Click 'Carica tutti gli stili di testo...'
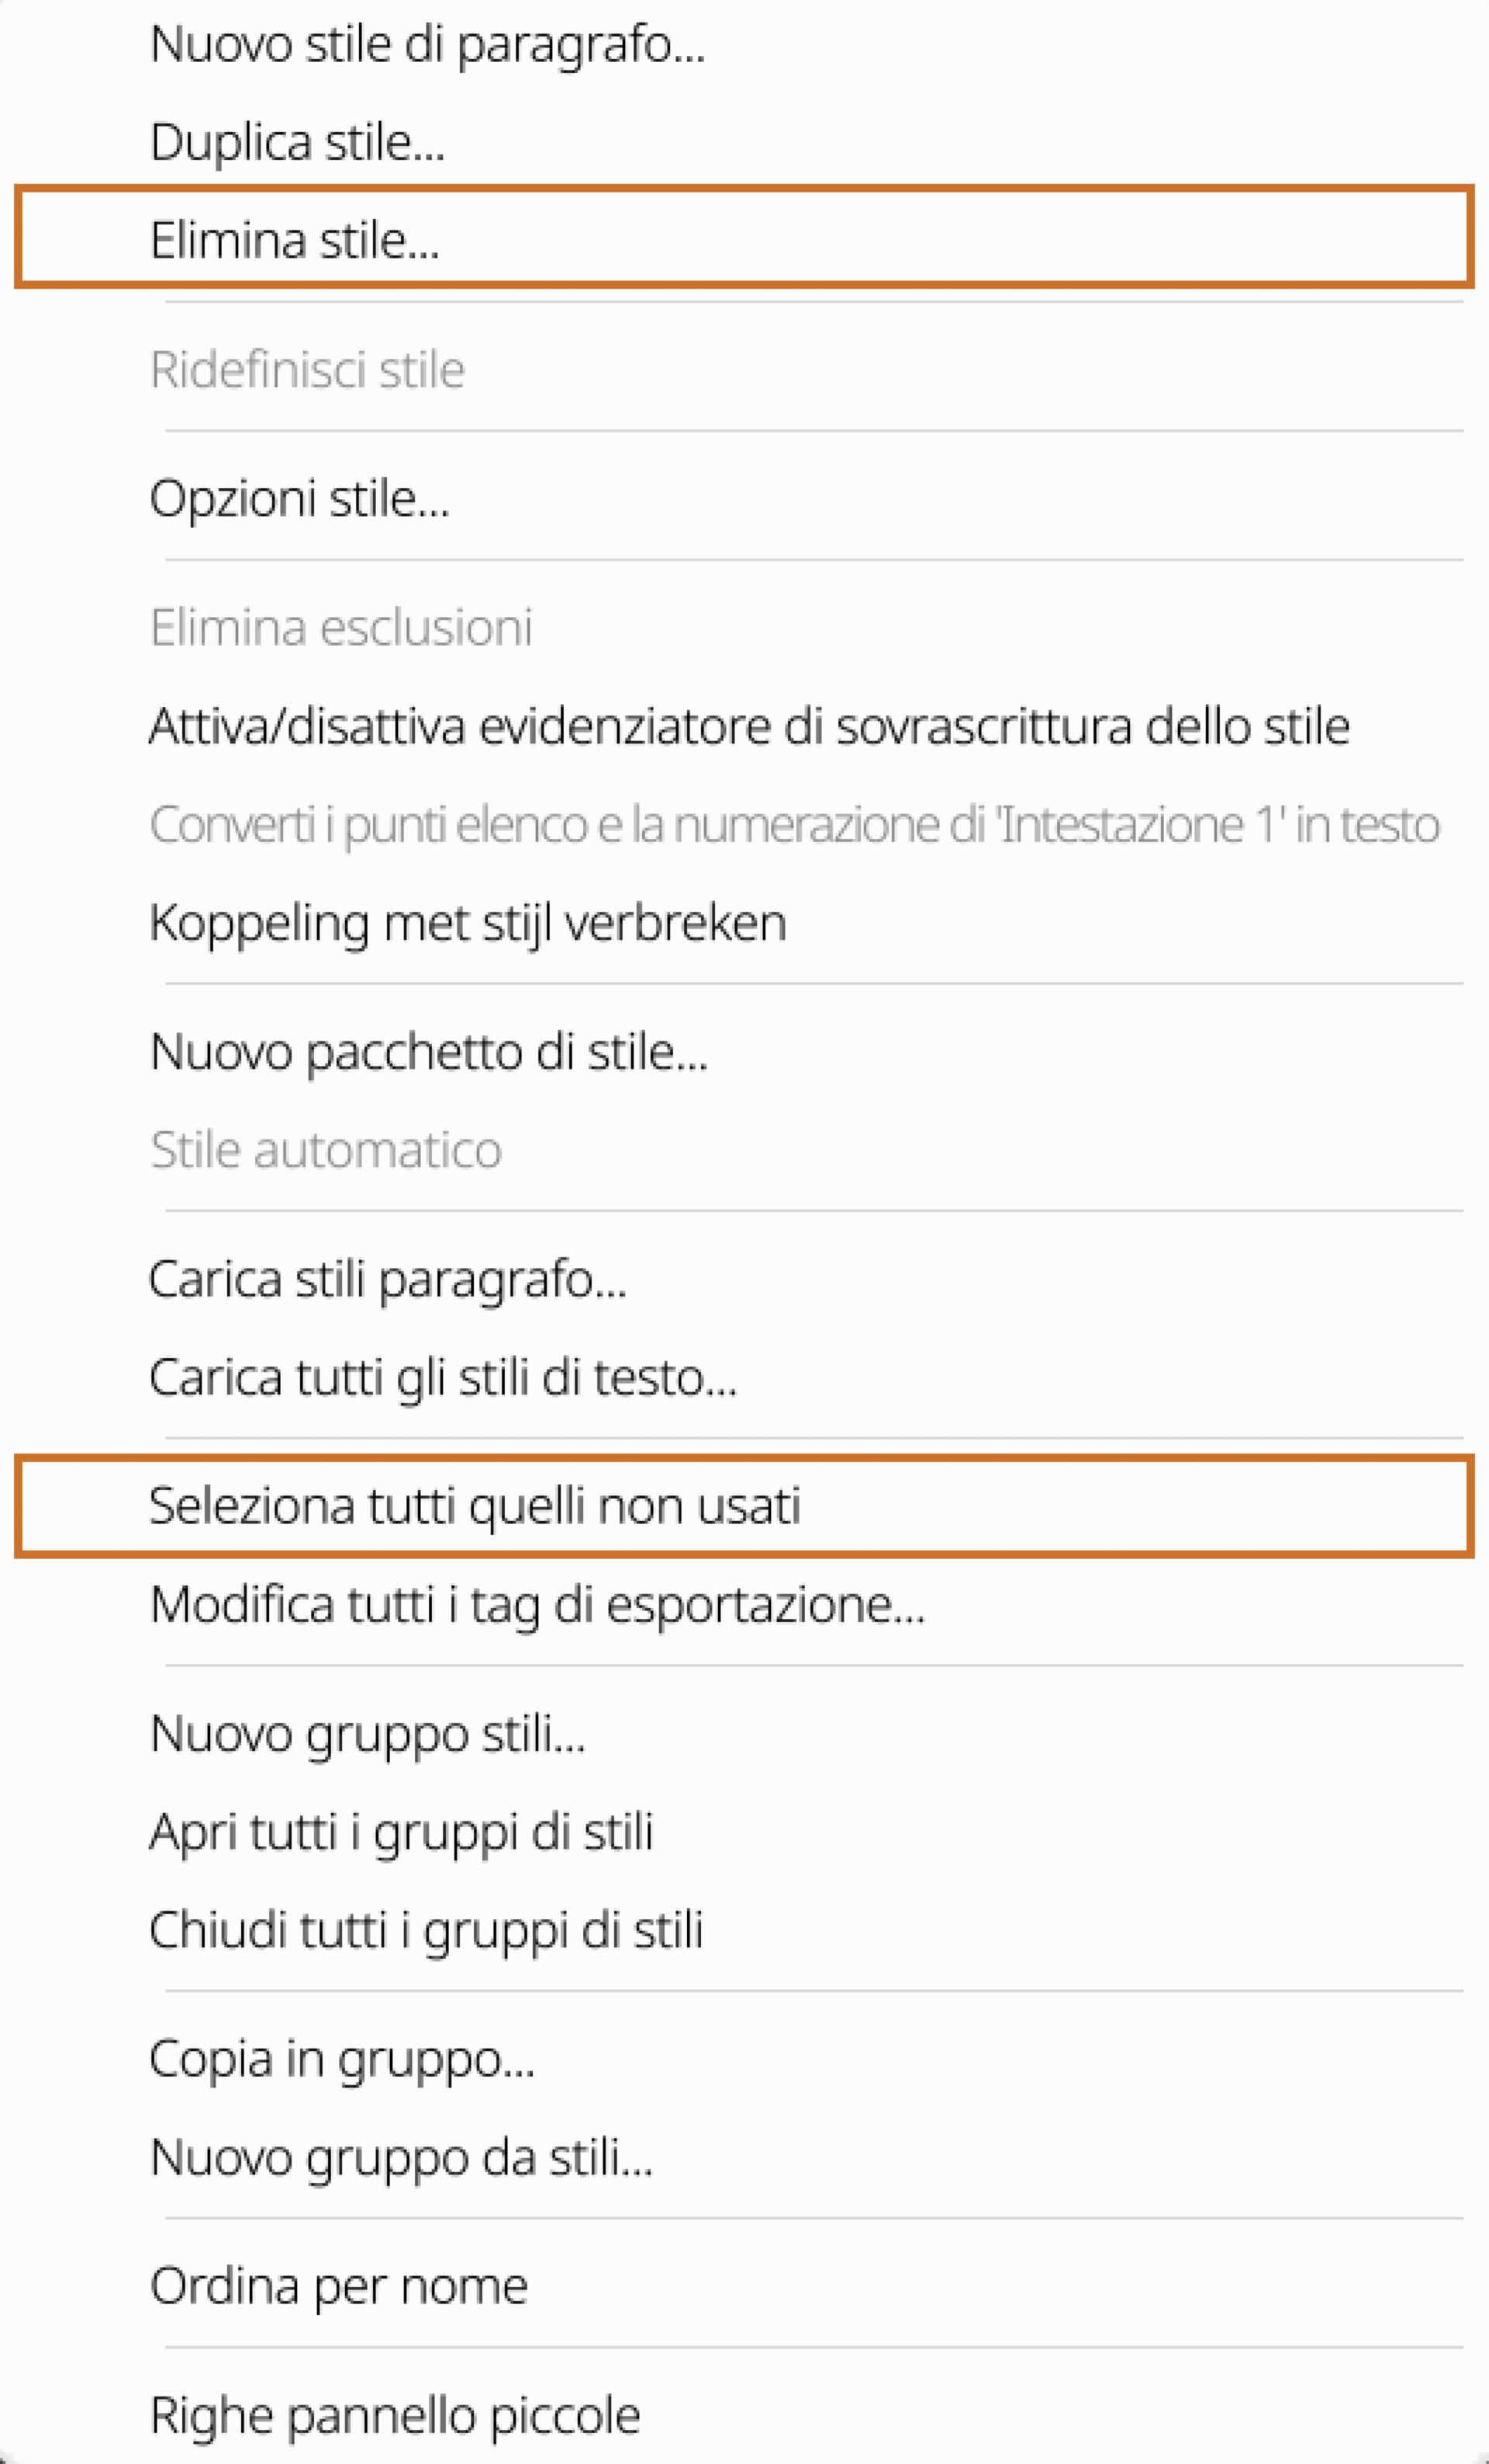The height and width of the screenshot is (2464, 1489). tap(444, 1378)
